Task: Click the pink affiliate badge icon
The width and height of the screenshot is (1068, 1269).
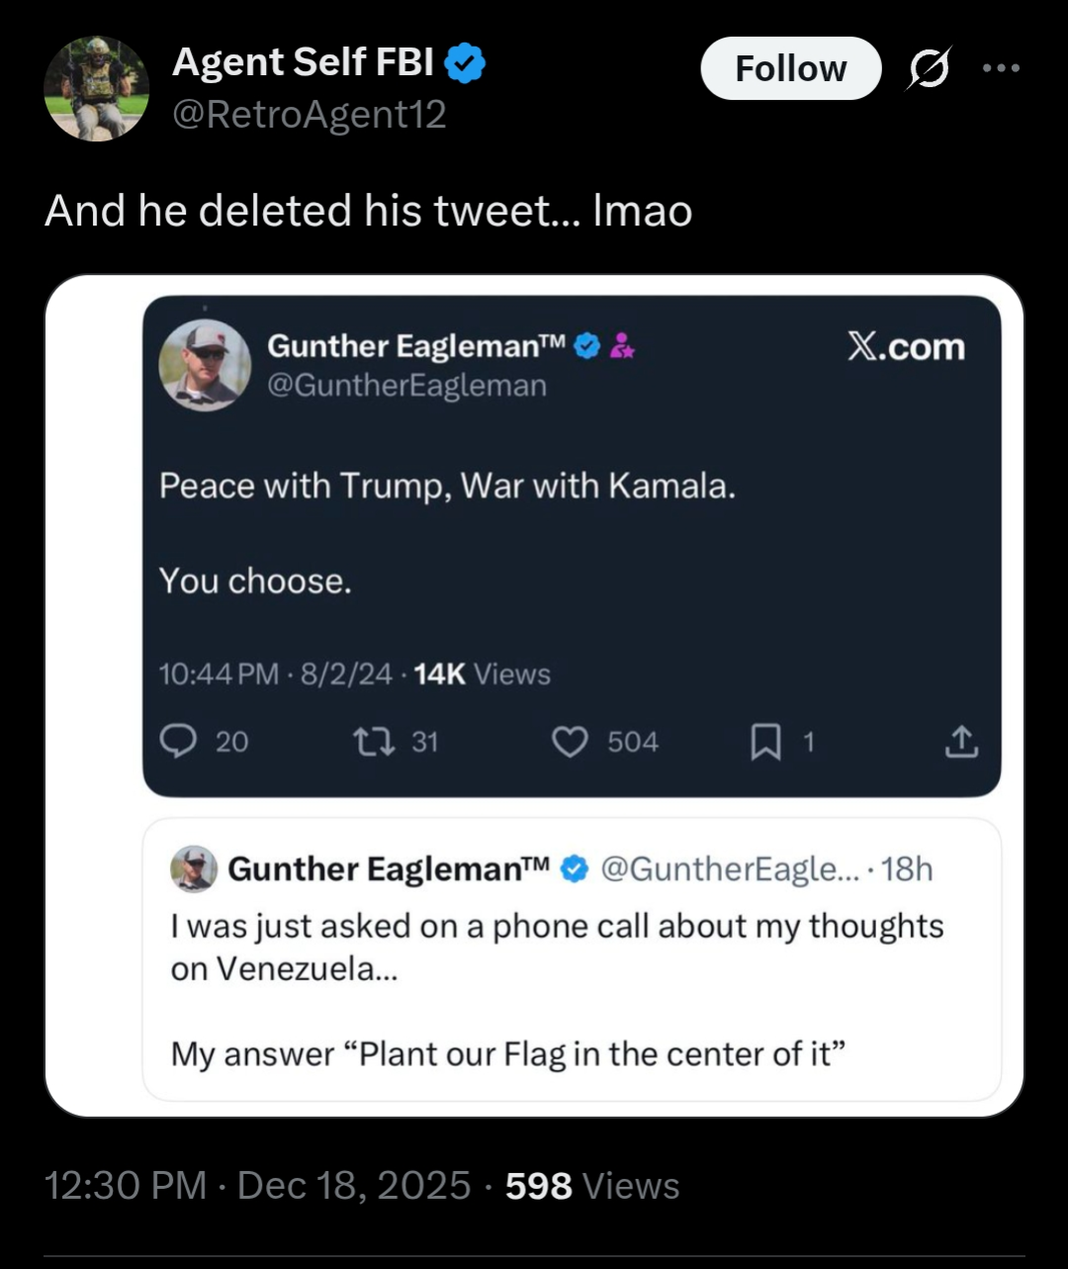Action: tap(622, 346)
